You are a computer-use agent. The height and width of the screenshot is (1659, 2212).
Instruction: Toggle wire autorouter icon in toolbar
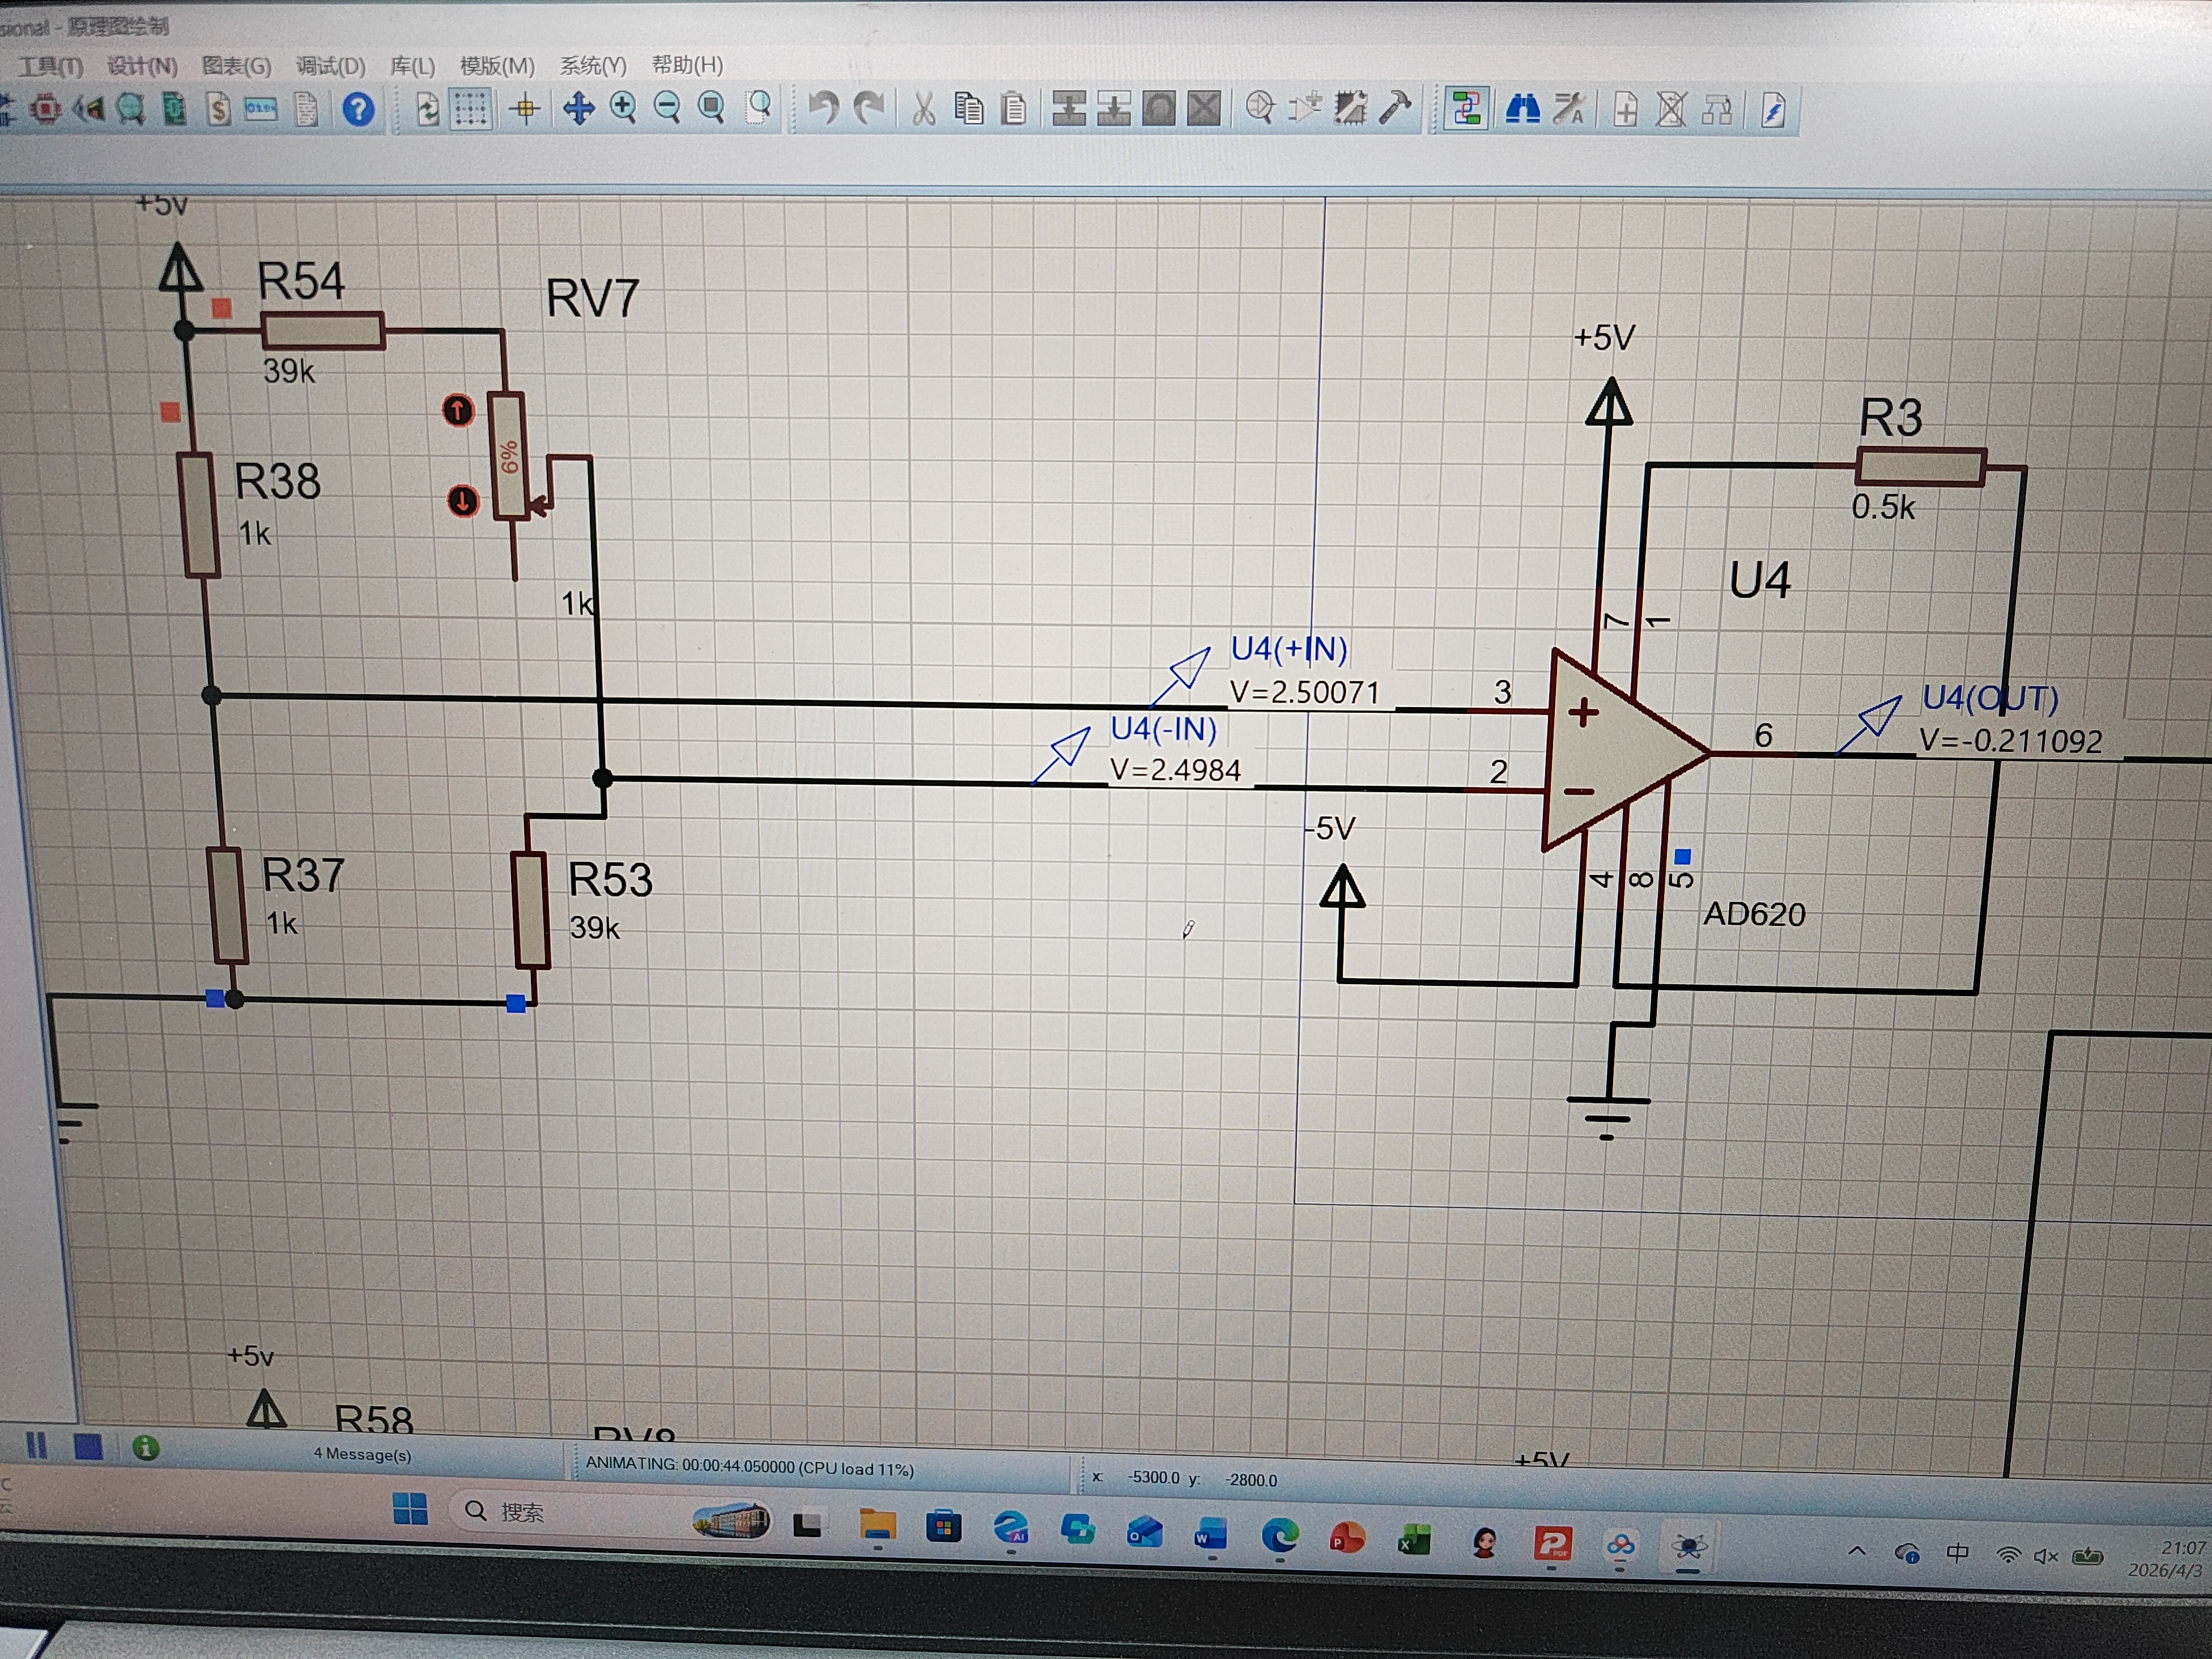[x=1466, y=108]
